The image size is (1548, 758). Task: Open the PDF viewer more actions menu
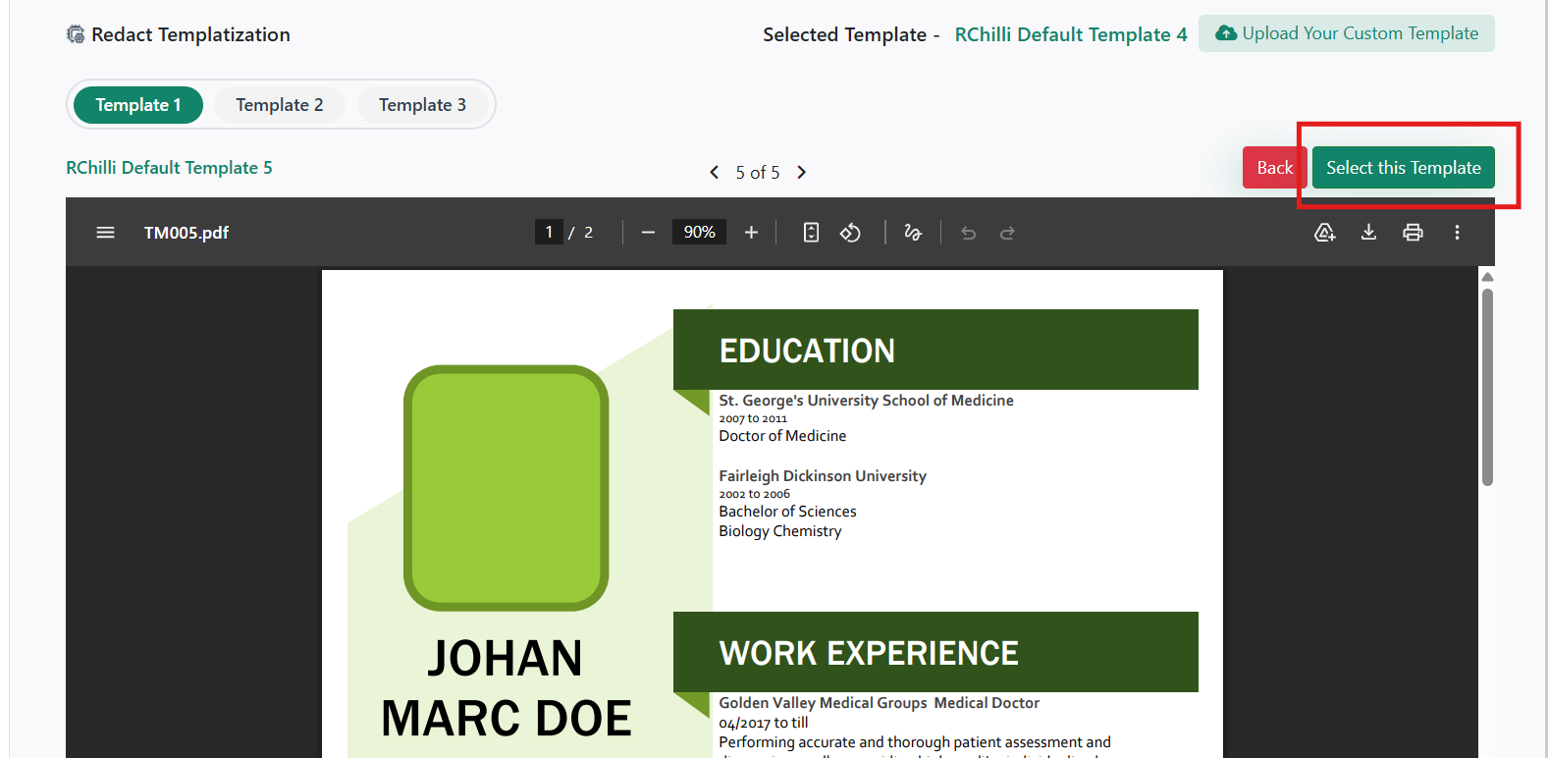[1457, 233]
